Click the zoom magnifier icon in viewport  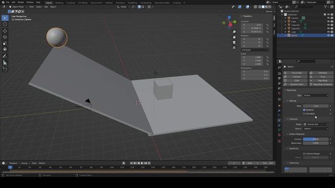pyautogui.click(x=234, y=32)
